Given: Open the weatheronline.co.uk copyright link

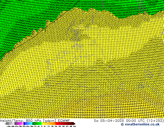Looking at the screenshot, I should tap(140, 124).
